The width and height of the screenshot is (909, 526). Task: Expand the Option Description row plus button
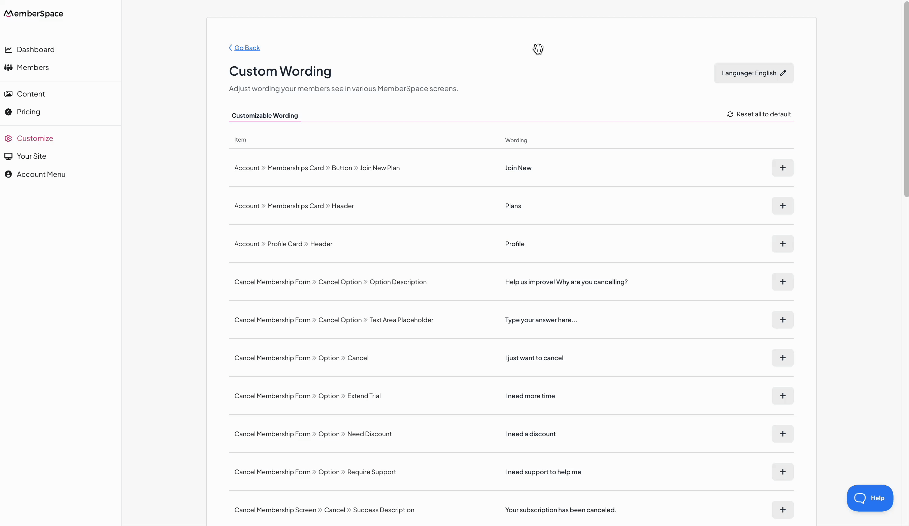tap(782, 282)
